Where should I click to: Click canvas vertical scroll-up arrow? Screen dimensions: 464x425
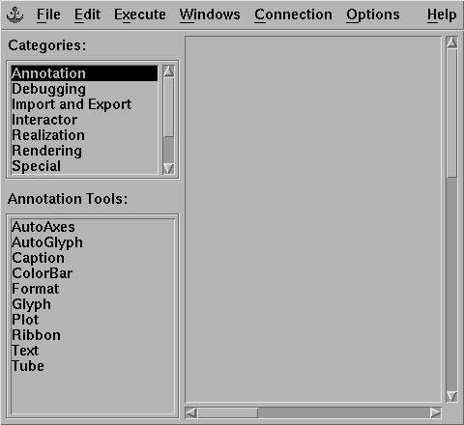451,42
